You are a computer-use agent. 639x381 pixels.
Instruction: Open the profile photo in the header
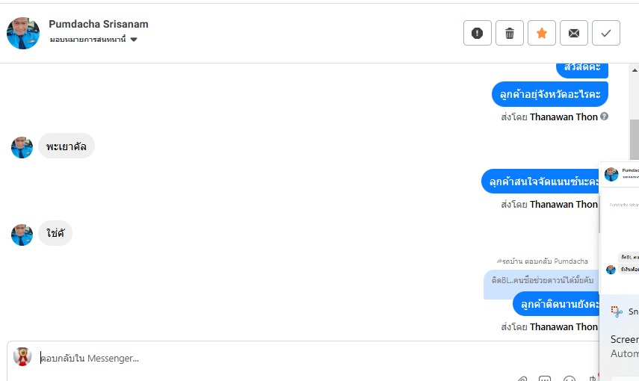click(23, 33)
